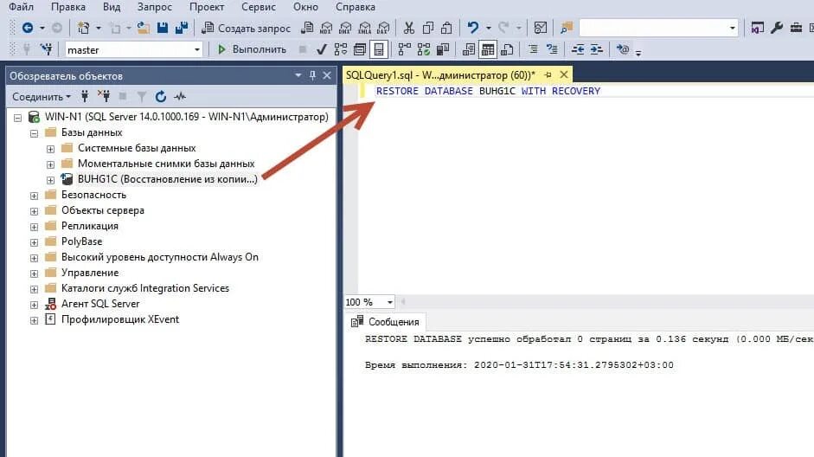Toggle Include Client Statistics

443,49
